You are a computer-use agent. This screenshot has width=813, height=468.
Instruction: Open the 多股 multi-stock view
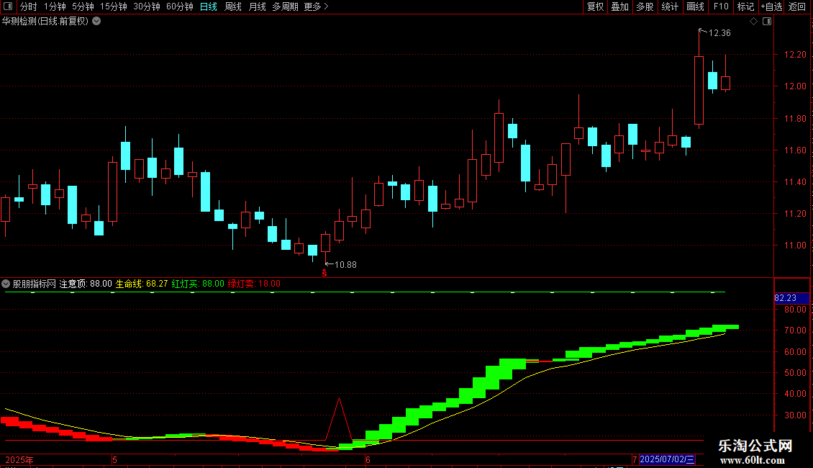point(645,6)
